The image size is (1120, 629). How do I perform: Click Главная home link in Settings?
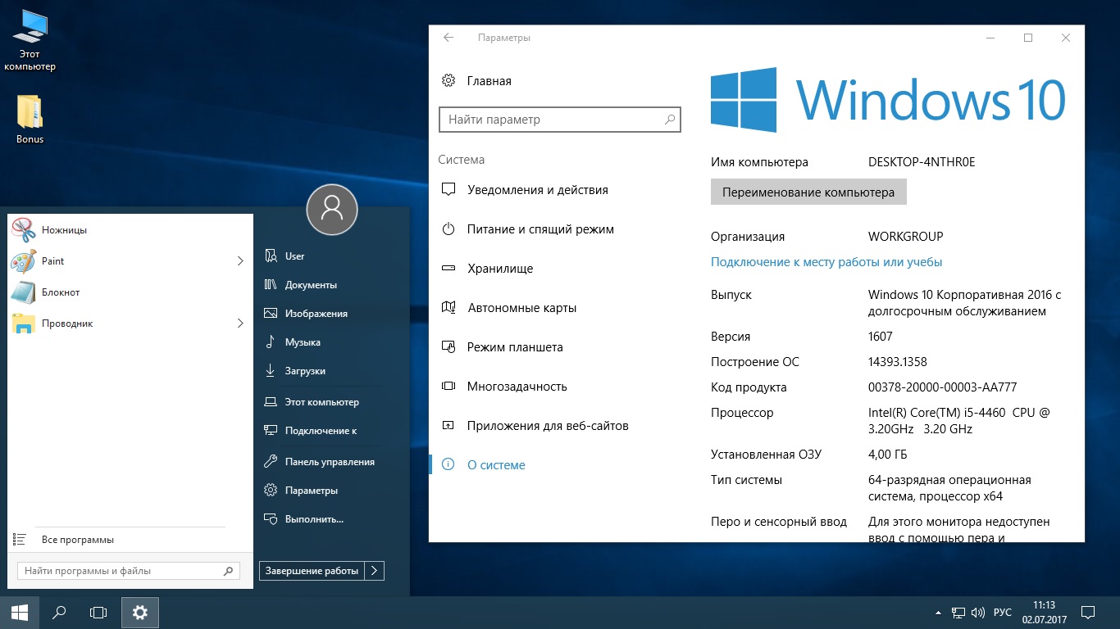click(x=489, y=80)
